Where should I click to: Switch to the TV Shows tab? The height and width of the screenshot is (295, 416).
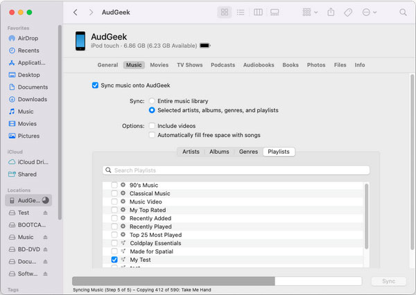click(x=190, y=65)
